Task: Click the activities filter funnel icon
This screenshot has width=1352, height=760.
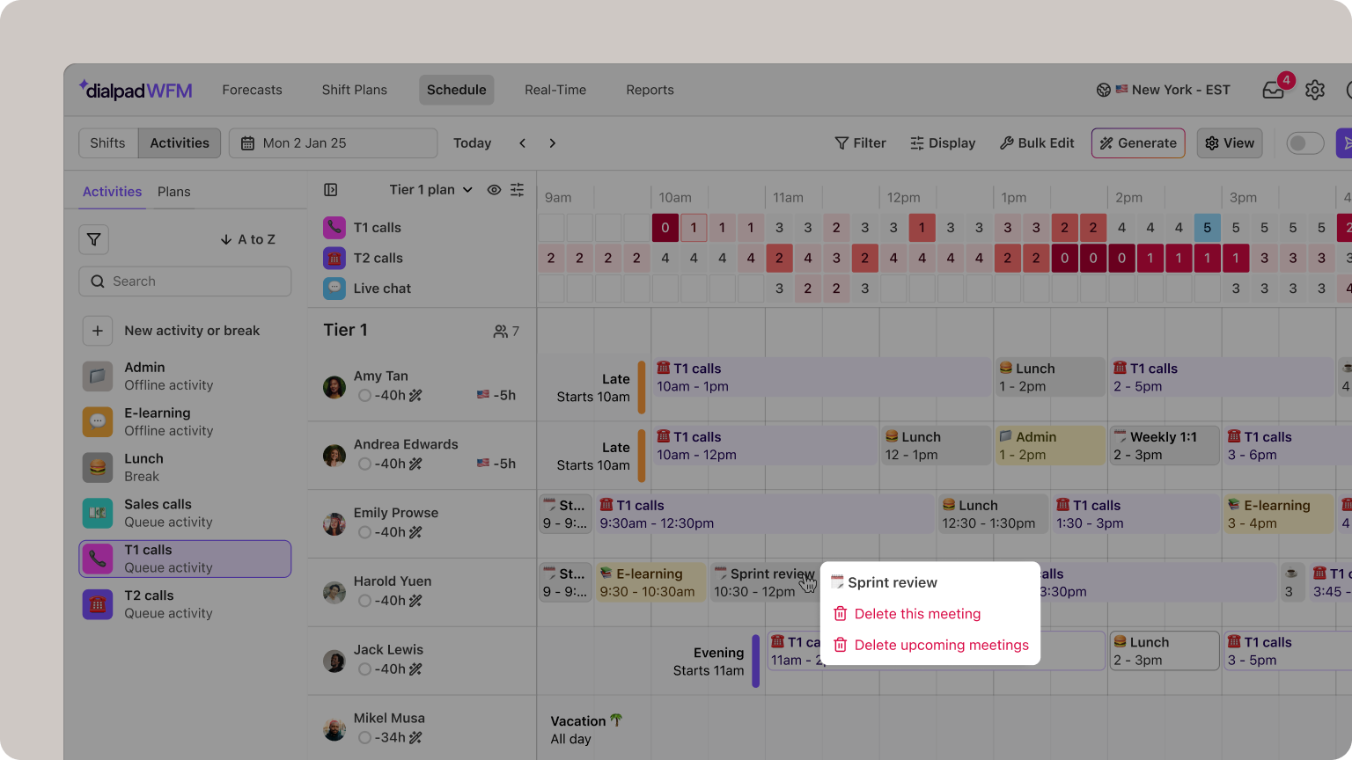Action: tap(94, 239)
